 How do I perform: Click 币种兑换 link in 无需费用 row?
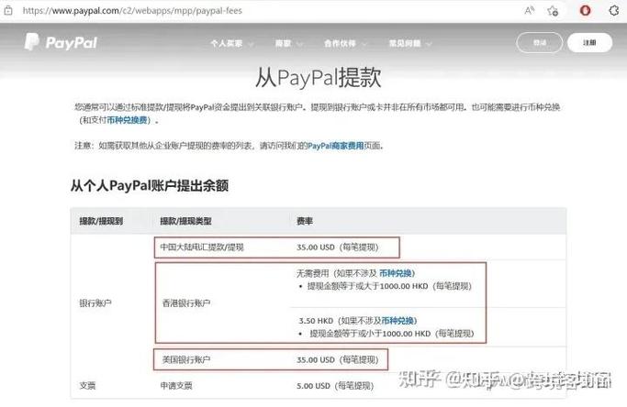pos(396,273)
